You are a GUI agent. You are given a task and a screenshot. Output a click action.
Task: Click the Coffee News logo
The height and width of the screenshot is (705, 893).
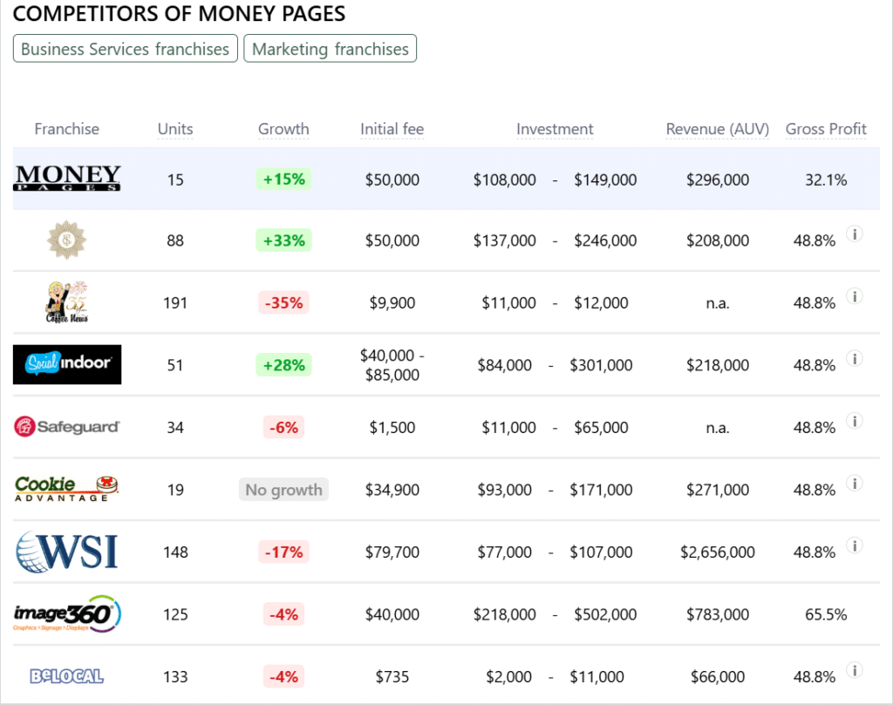coord(67,302)
